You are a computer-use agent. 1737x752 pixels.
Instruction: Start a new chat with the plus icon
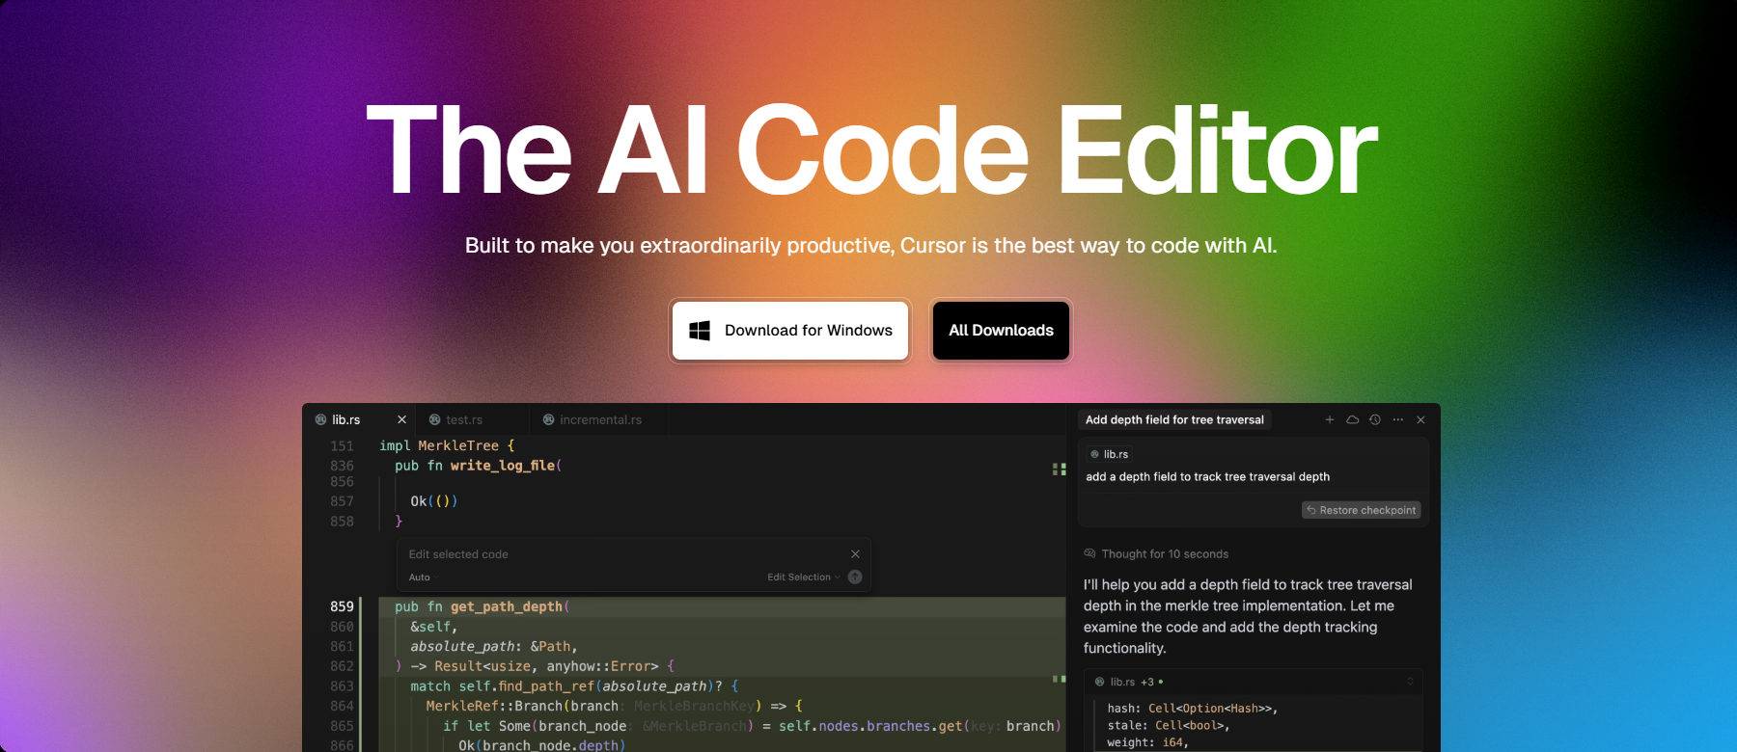(x=1329, y=419)
